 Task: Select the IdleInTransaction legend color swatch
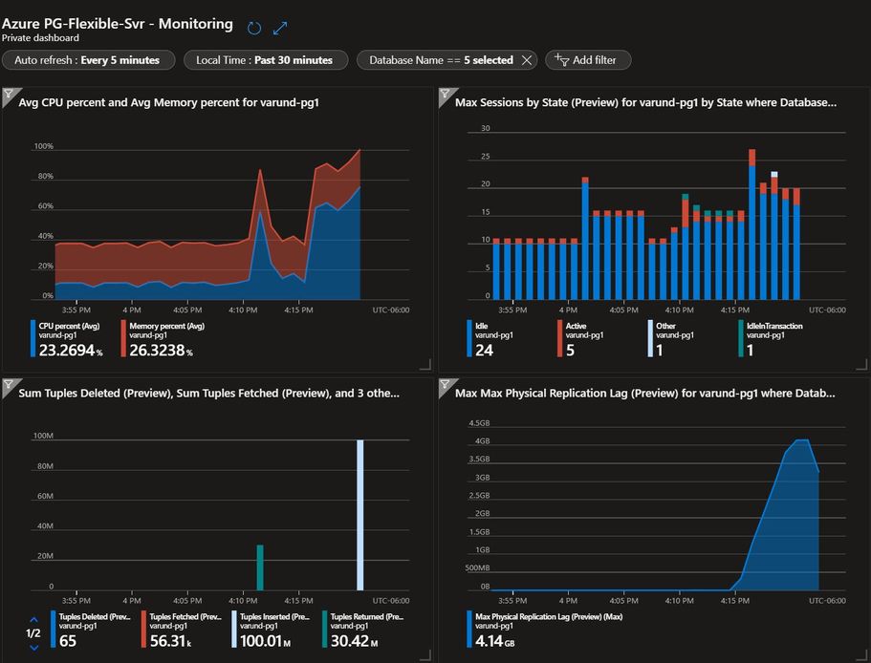pyautogui.click(x=740, y=338)
